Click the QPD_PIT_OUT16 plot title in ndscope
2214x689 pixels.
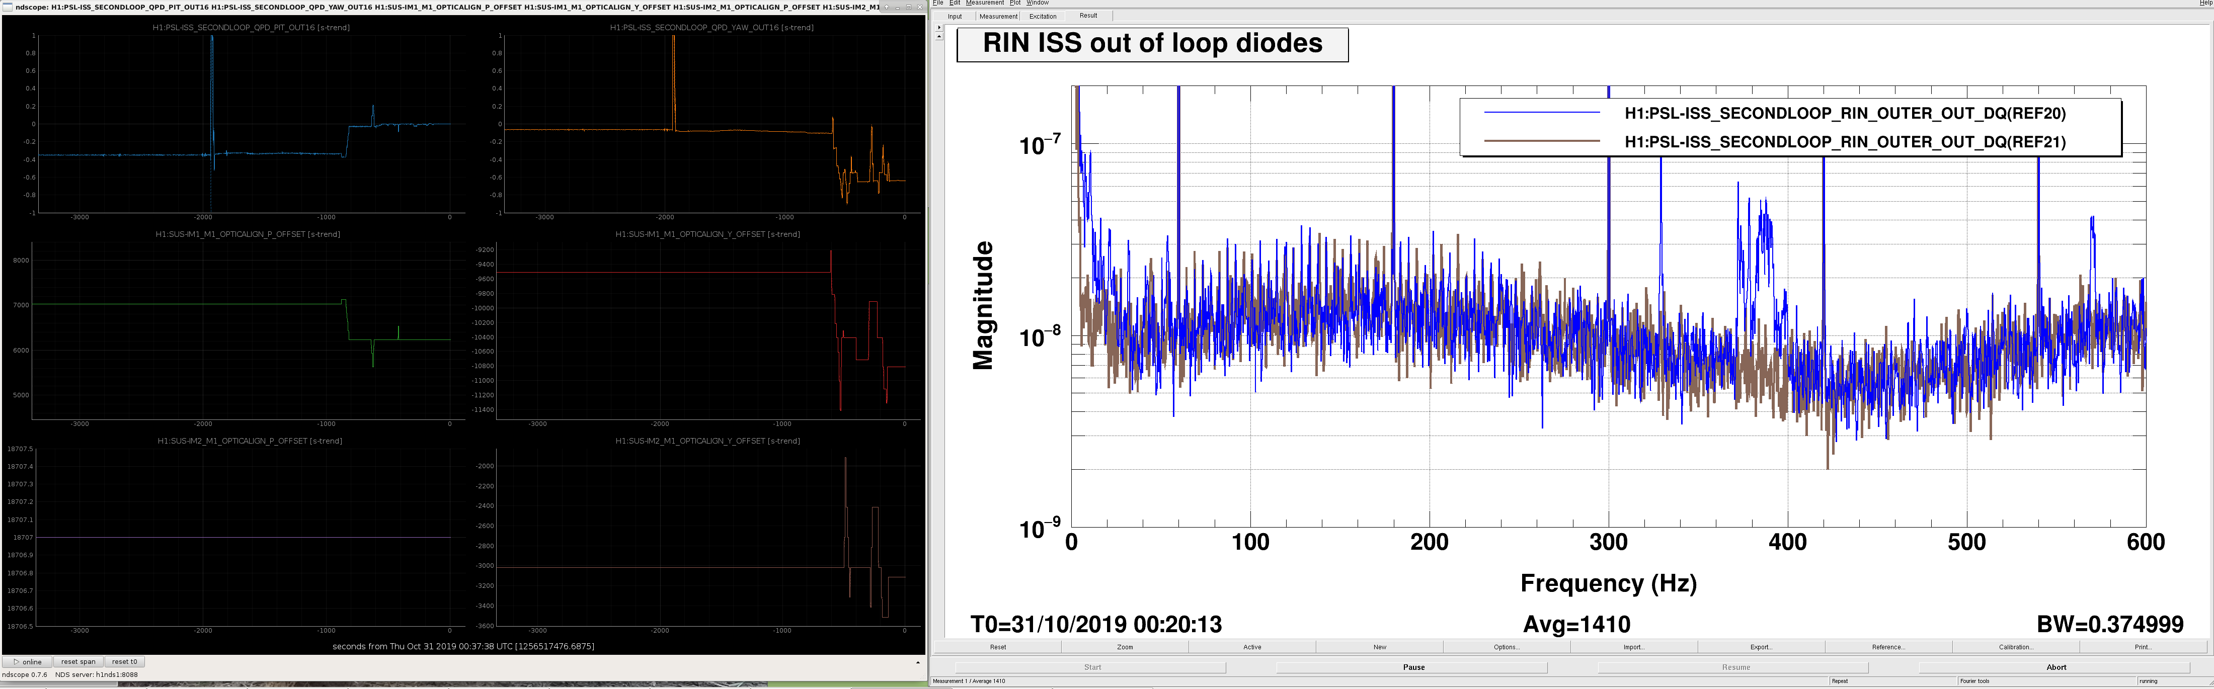[x=251, y=28]
